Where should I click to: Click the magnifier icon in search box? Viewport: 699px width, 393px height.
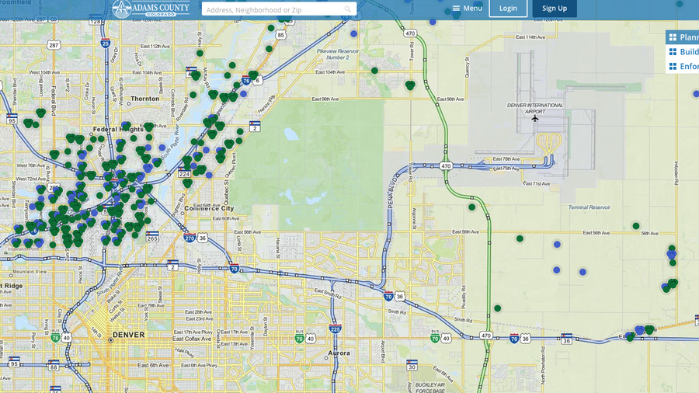[x=348, y=9]
